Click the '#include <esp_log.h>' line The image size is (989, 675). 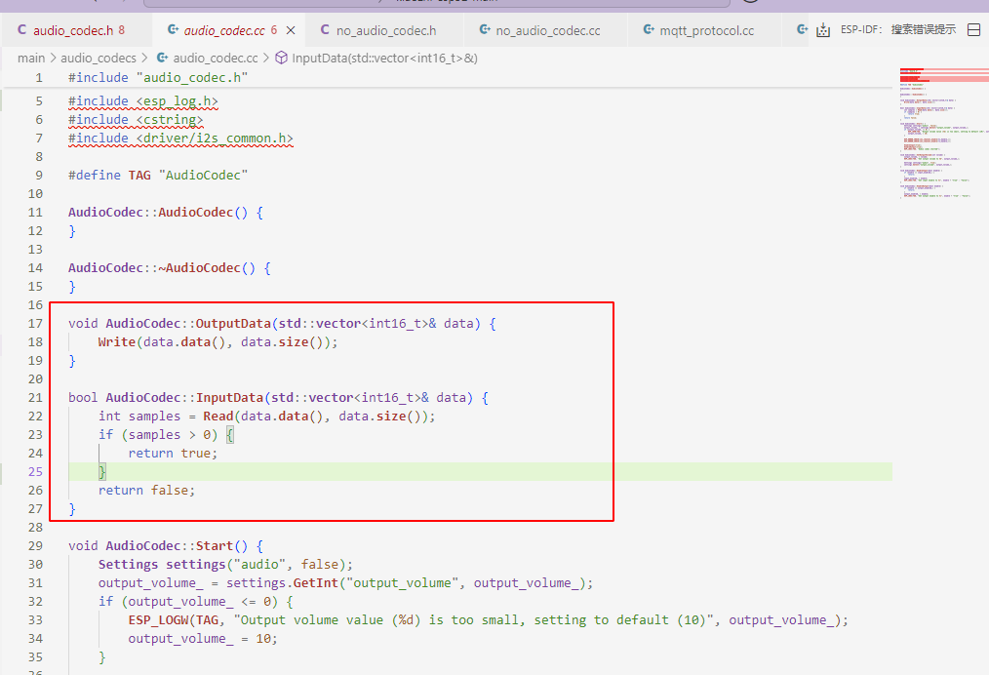pos(143,100)
